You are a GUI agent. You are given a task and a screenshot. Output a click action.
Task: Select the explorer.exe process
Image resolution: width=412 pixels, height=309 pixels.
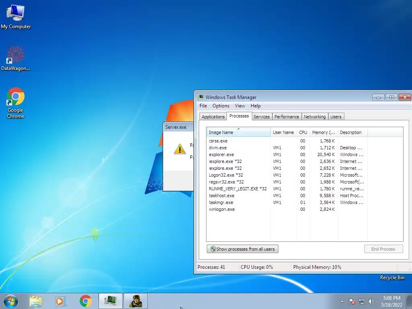point(286,154)
